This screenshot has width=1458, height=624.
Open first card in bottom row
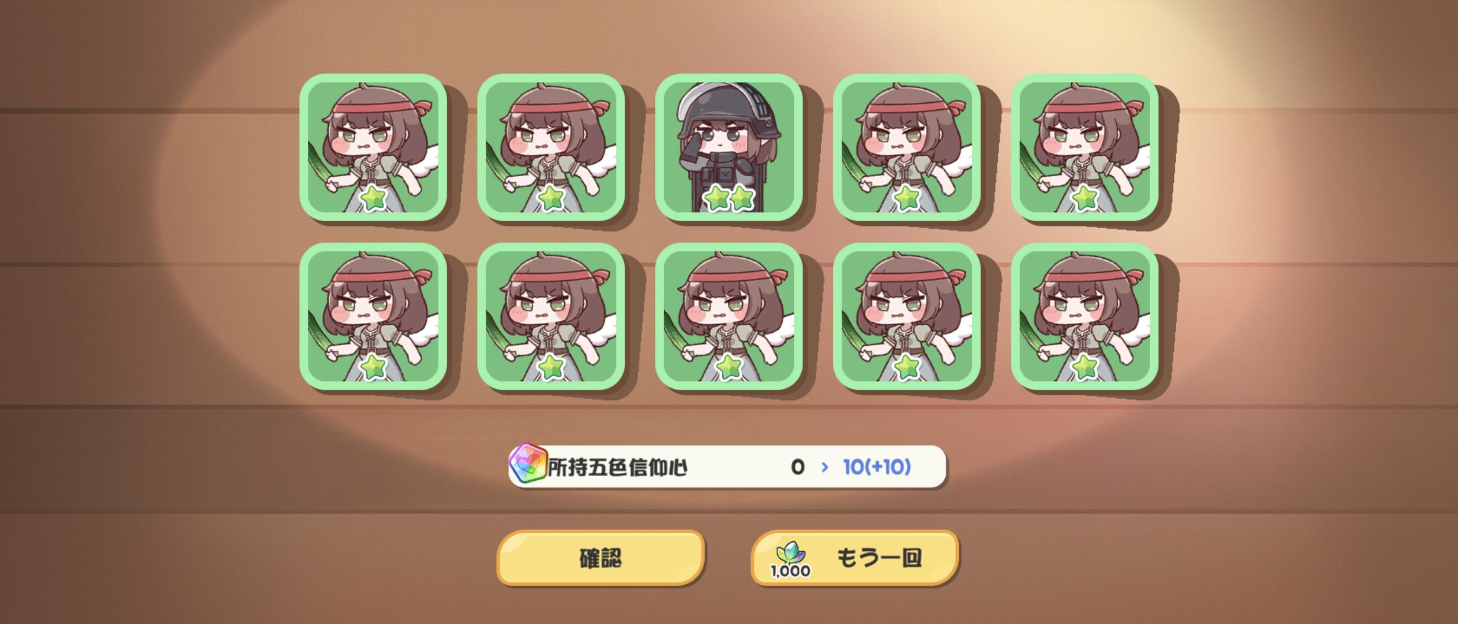[373, 316]
